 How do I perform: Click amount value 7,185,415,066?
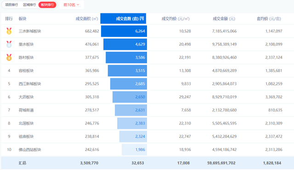point(224,31)
